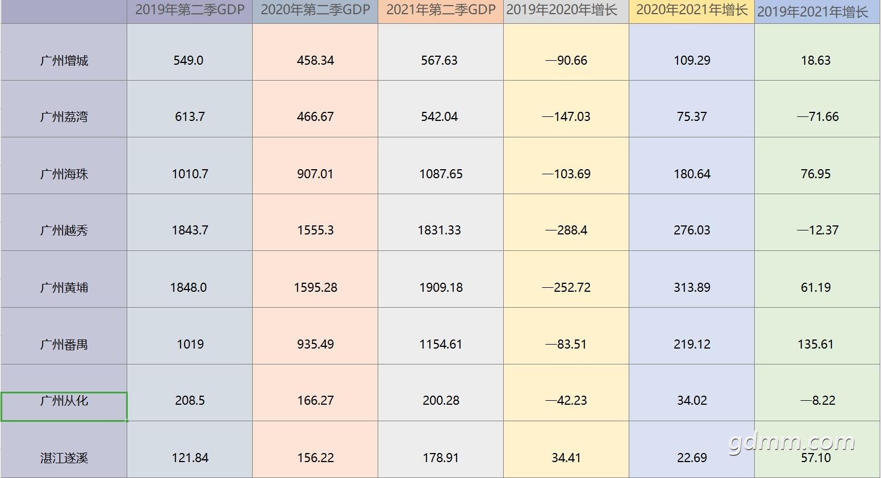Screen dimensions: 882x478
Task: Select the 2019年2020年增长 header cell
Action: coord(566,11)
